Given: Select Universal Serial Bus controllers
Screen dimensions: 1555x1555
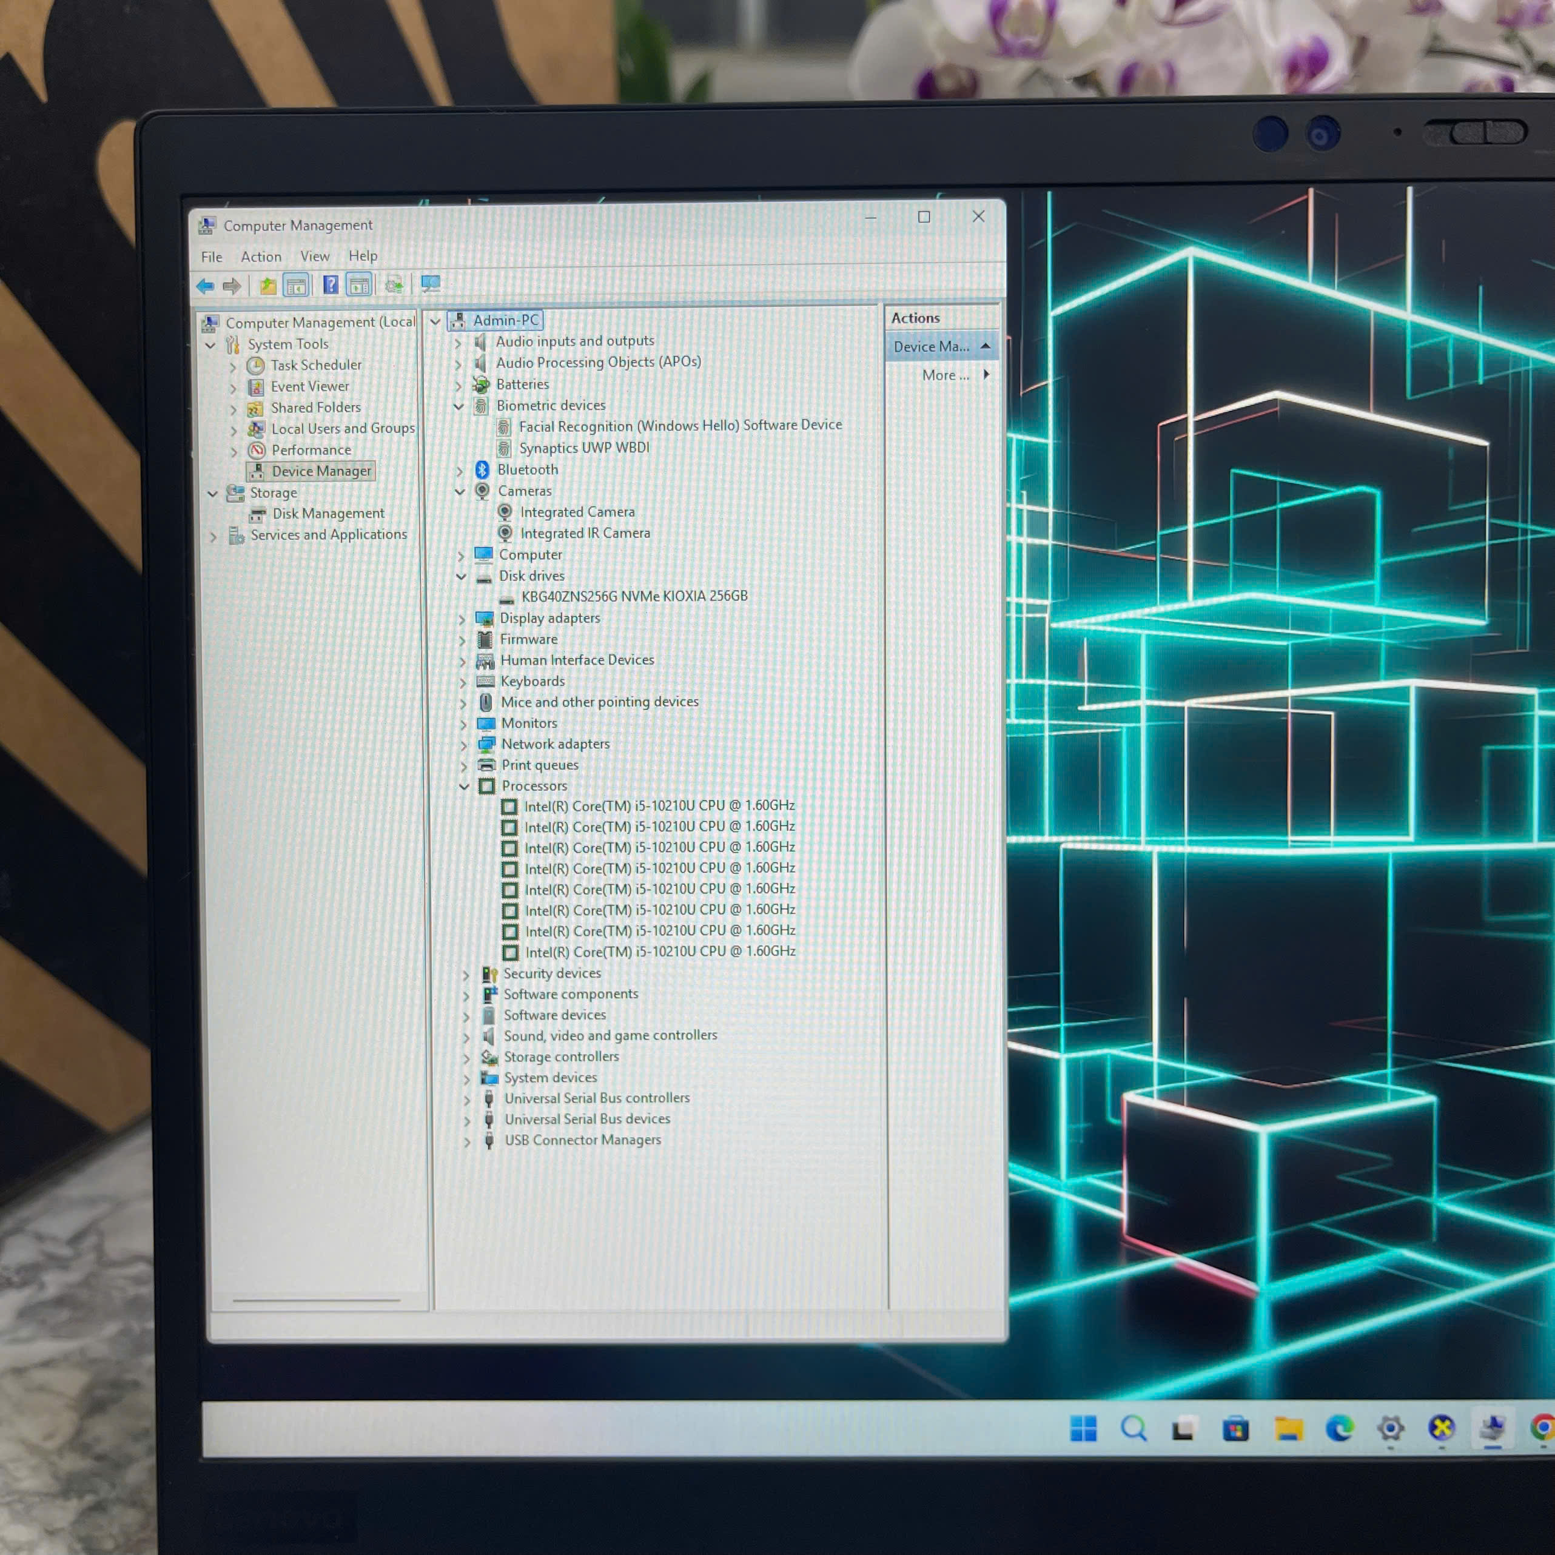Looking at the screenshot, I should click(x=597, y=1099).
